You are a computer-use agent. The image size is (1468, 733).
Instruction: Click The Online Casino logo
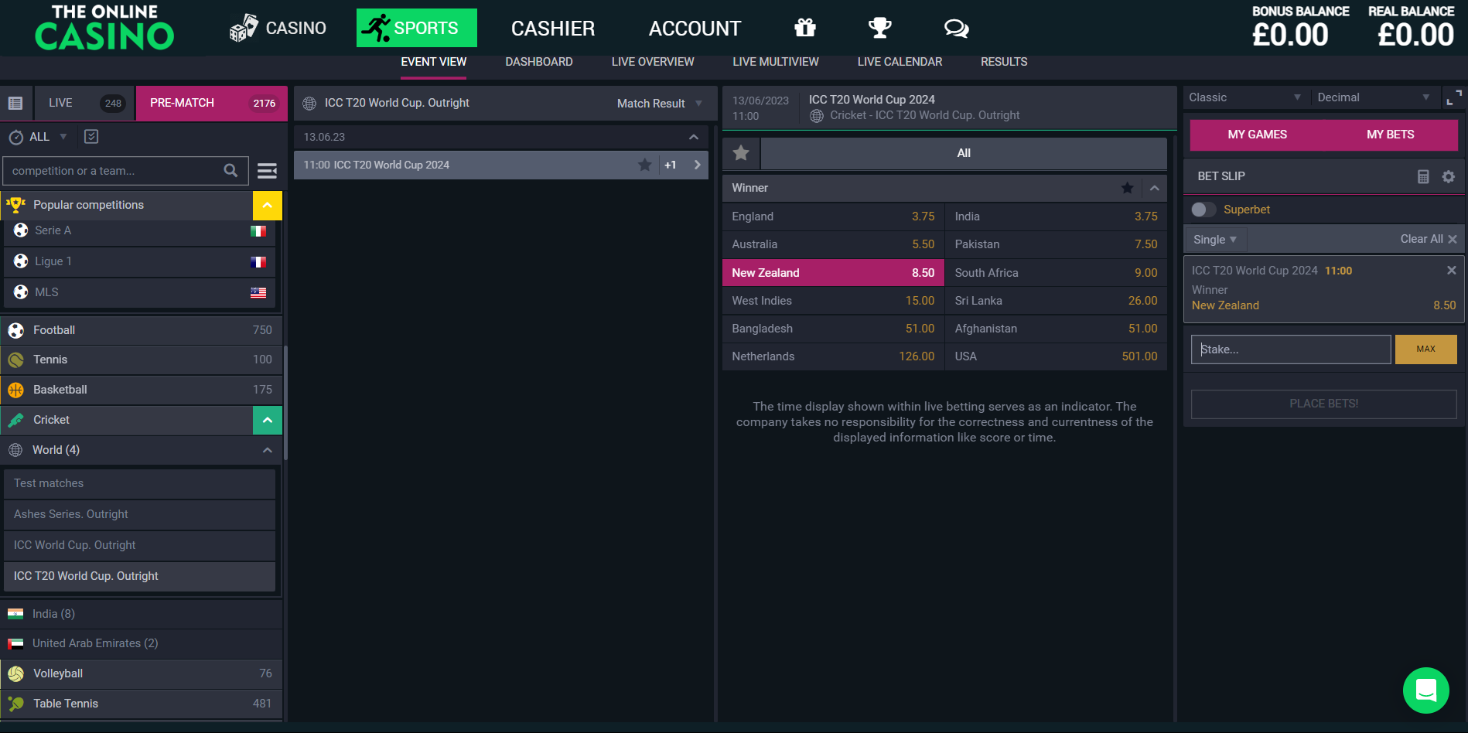pyautogui.click(x=104, y=28)
